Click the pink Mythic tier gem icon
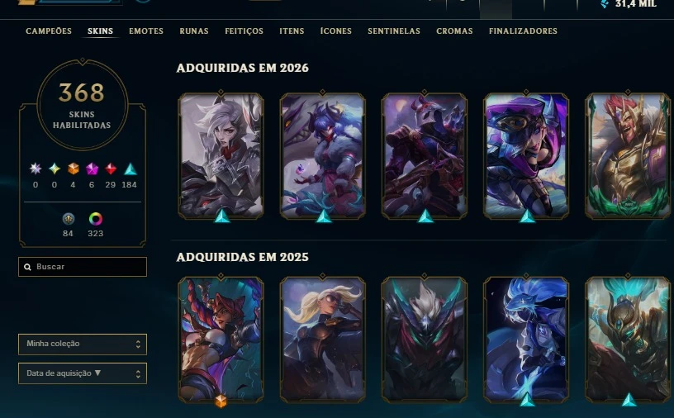This screenshot has width=674, height=418. pos(92,169)
